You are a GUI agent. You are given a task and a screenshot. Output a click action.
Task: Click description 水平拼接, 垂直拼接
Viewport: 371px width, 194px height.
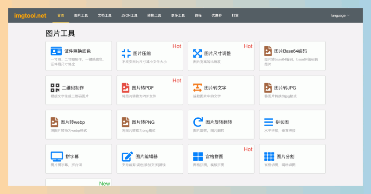[x=280, y=131]
